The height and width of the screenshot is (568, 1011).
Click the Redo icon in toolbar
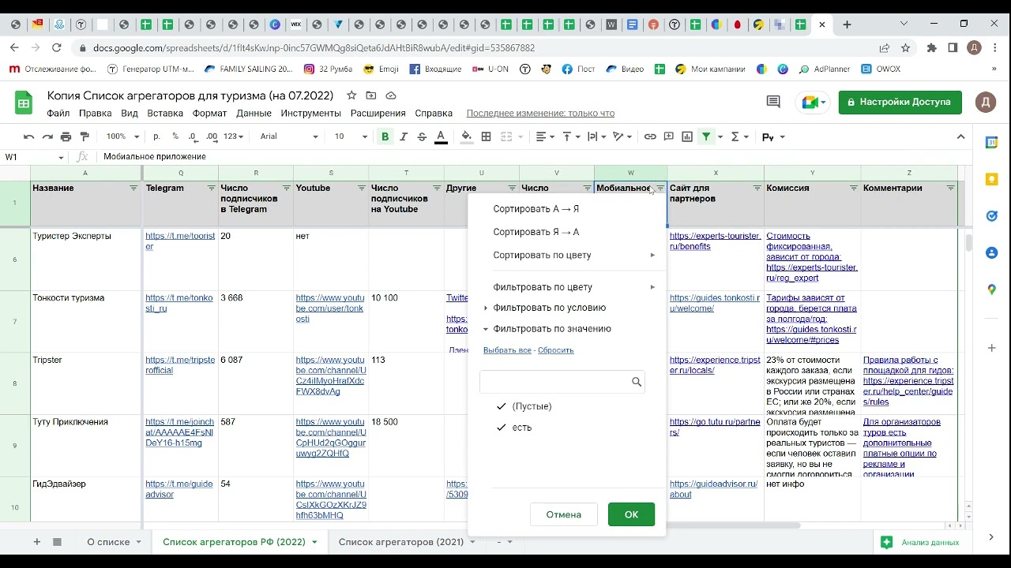(x=47, y=136)
